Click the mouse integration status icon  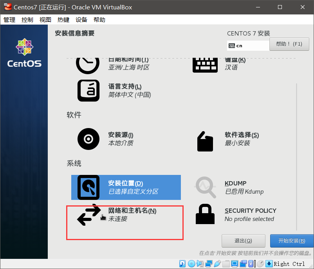tap(260, 264)
